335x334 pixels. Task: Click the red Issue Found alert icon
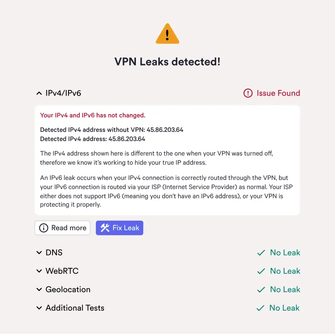point(248,93)
